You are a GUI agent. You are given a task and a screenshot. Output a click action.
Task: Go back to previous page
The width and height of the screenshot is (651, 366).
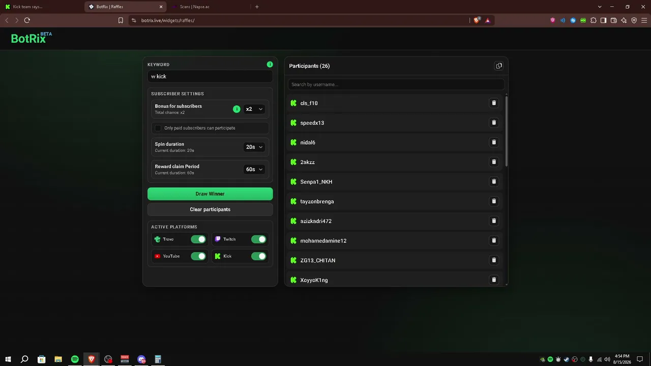[7, 20]
